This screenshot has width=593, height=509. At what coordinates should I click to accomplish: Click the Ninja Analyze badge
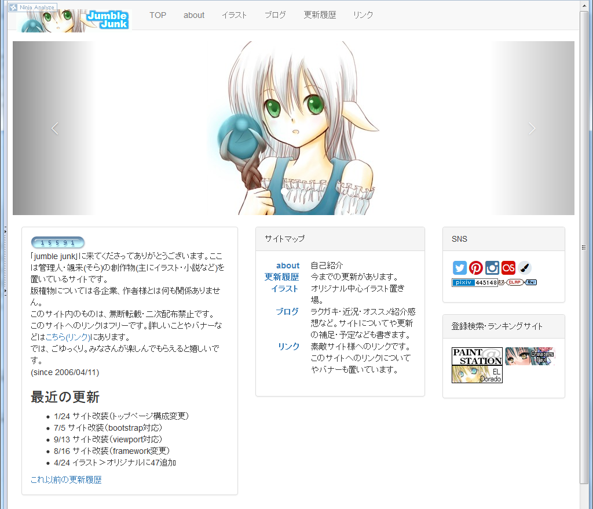(x=32, y=7)
